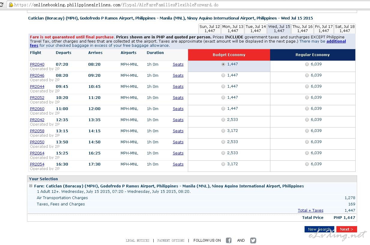The width and height of the screenshot is (370, 245).
Task: Click the Total Price value PHP 1,447
Action: (x=344, y=218)
